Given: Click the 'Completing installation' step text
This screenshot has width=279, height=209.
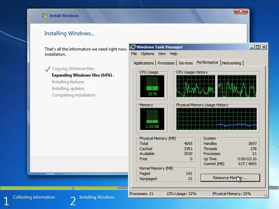Looking at the screenshot, I should coord(74,95).
